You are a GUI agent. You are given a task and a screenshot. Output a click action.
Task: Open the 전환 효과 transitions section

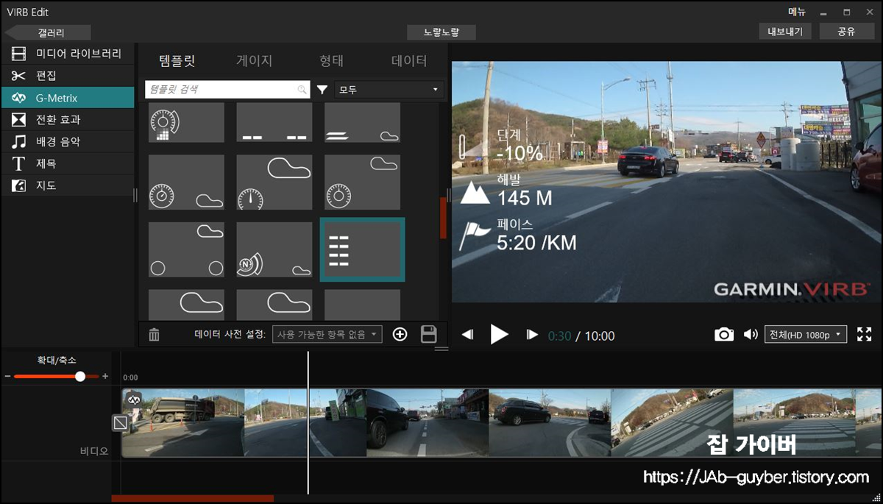[x=67, y=119]
